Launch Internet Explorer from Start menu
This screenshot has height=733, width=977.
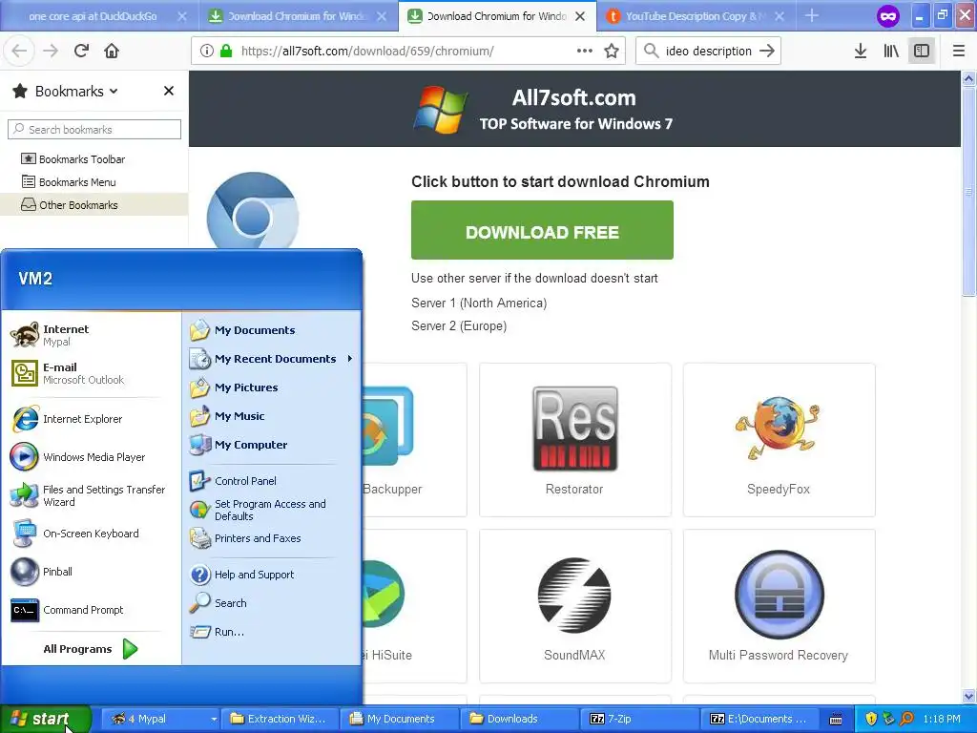click(x=91, y=419)
